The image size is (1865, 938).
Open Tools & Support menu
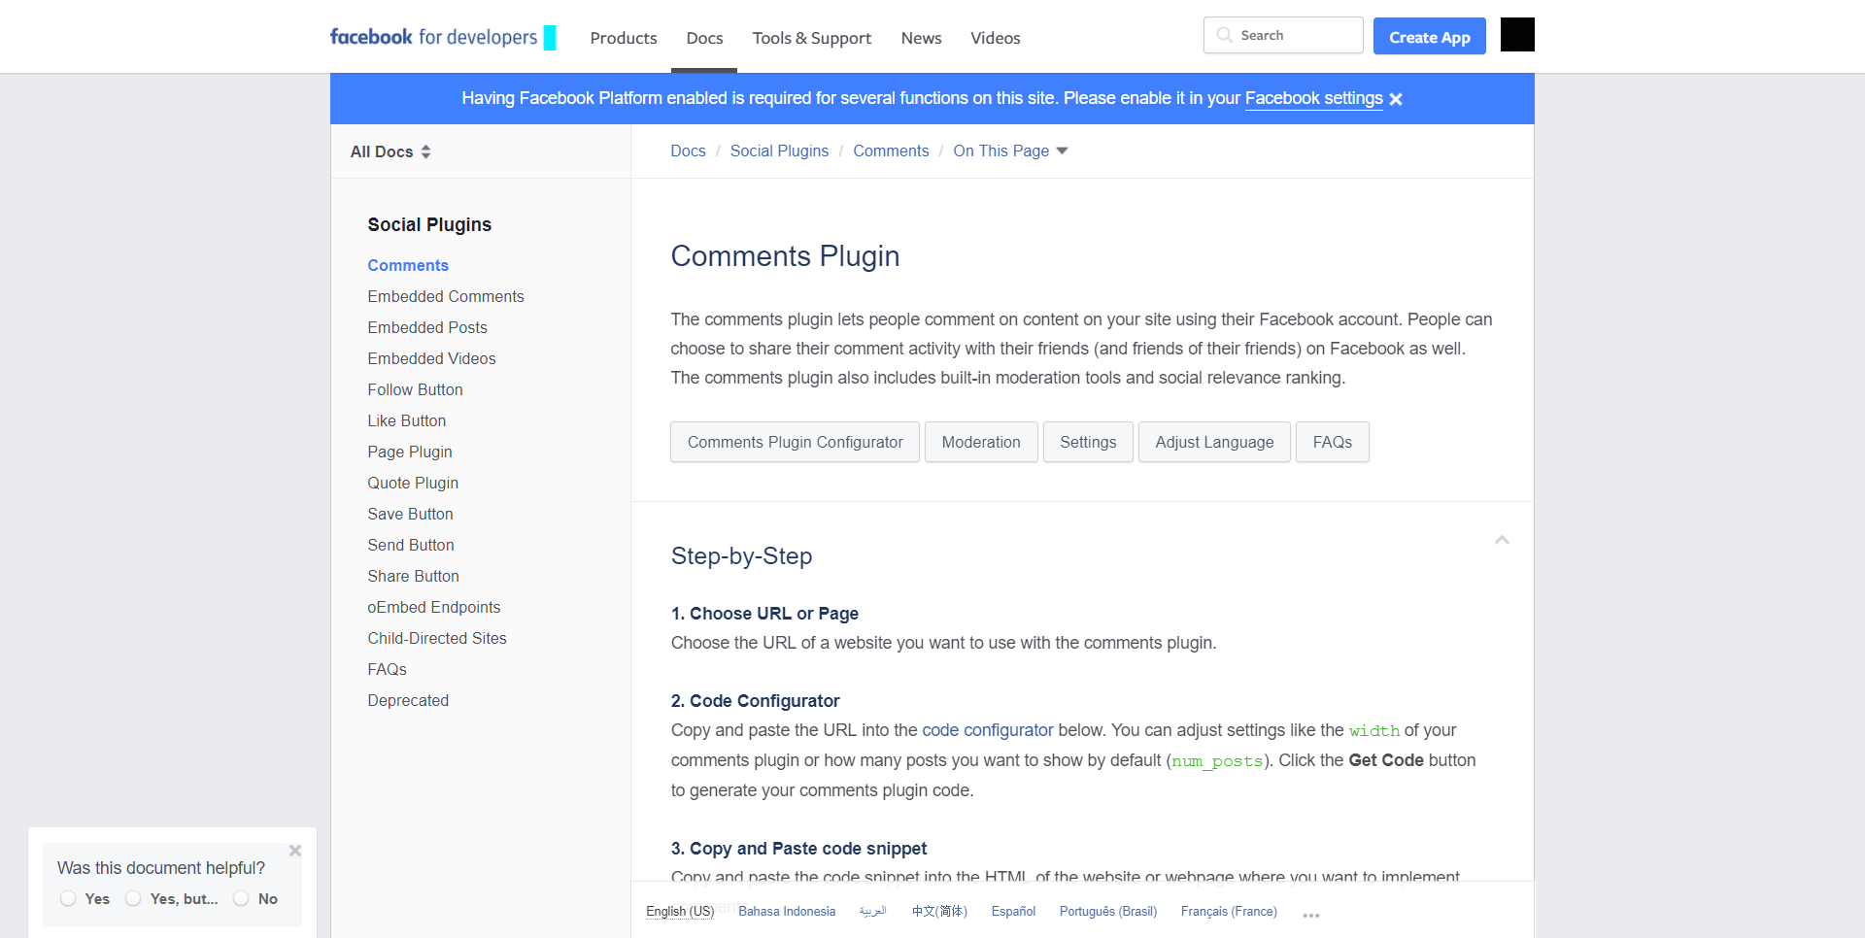pos(811,38)
